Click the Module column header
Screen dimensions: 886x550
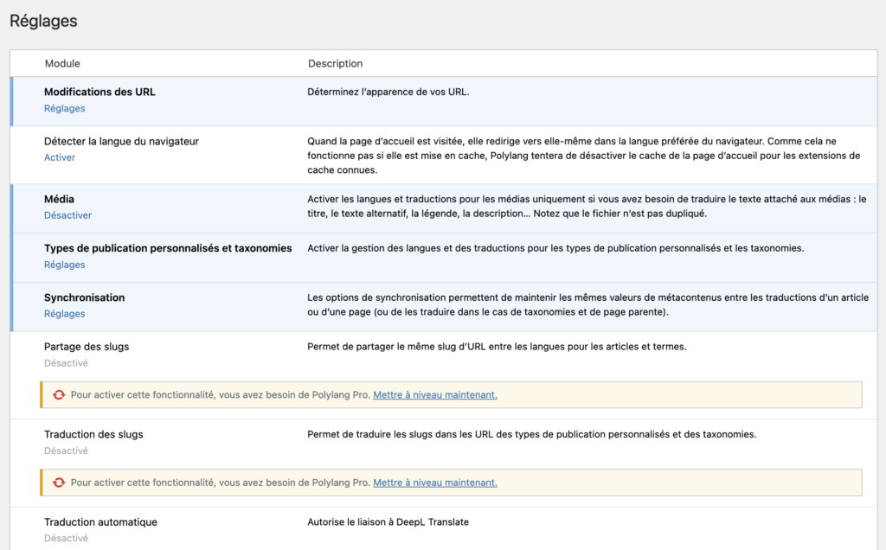tap(62, 63)
